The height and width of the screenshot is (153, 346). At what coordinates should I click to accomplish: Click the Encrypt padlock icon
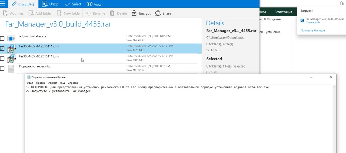pos(134,13)
